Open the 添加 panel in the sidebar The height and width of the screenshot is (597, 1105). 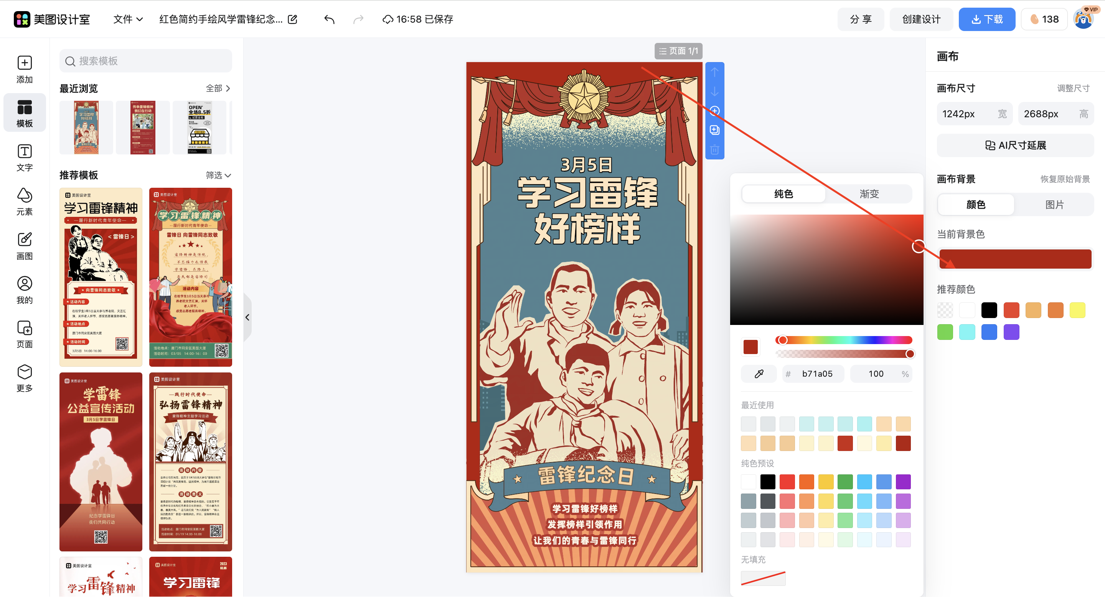click(25, 70)
